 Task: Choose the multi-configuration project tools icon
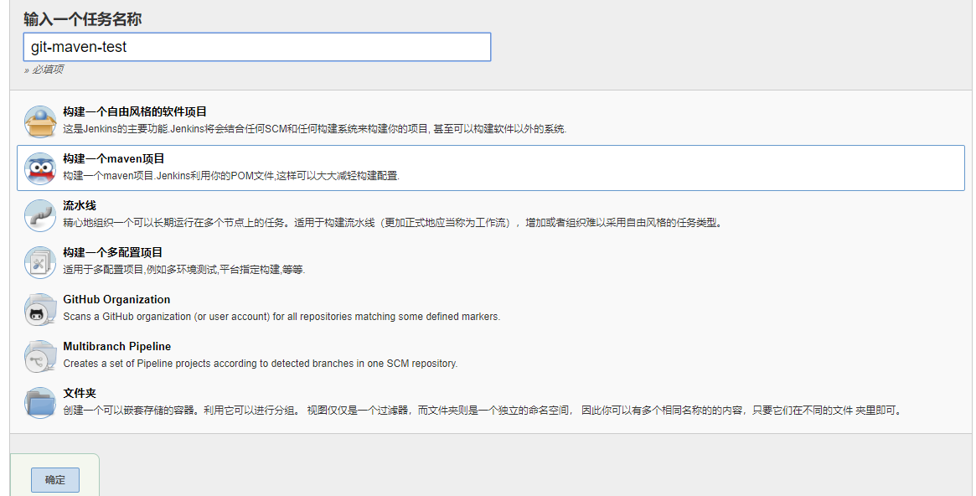(40, 262)
